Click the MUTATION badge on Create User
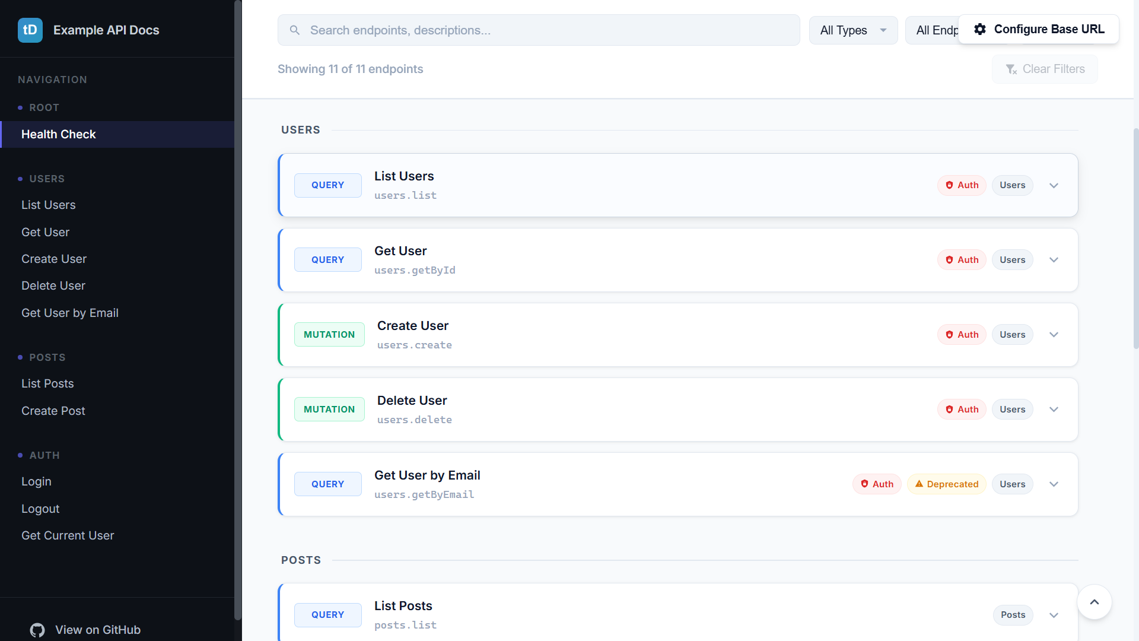1139x641 pixels. point(329,335)
